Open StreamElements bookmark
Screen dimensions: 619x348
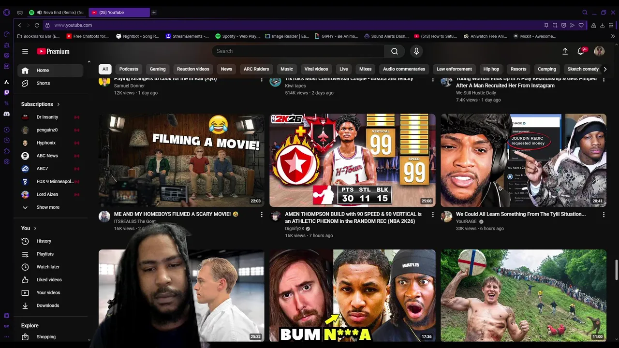pyautogui.click(x=187, y=36)
